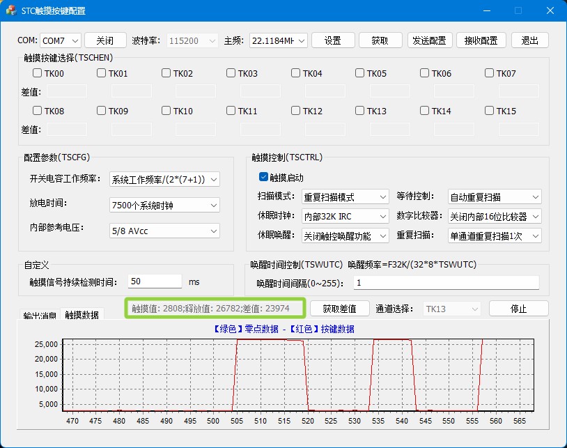Image resolution: width=567 pixels, height=448 pixels.
Task: Switch to the 触摸数据 tab
Action: tap(82, 315)
